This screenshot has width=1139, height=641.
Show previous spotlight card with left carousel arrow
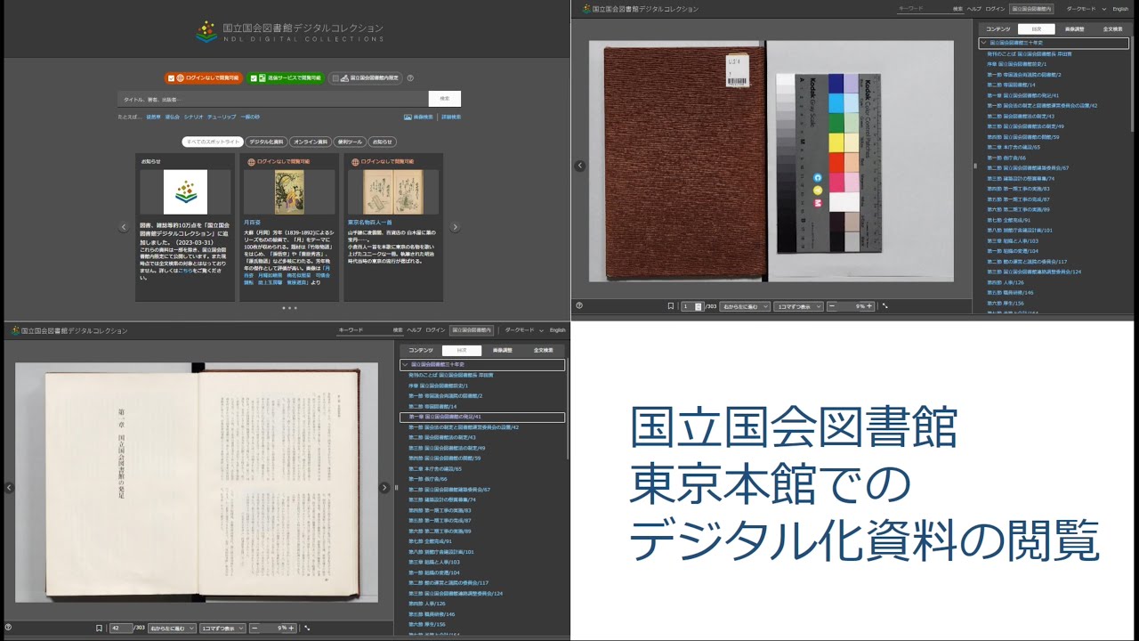[x=124, y=227]
